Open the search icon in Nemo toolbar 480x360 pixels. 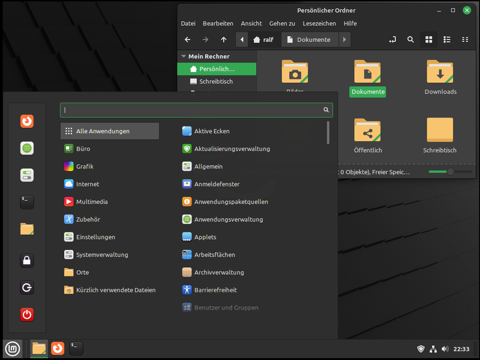(x=410, y=39)
